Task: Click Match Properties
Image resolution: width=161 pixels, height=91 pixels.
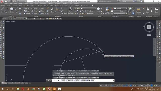Action: point(108,11)
